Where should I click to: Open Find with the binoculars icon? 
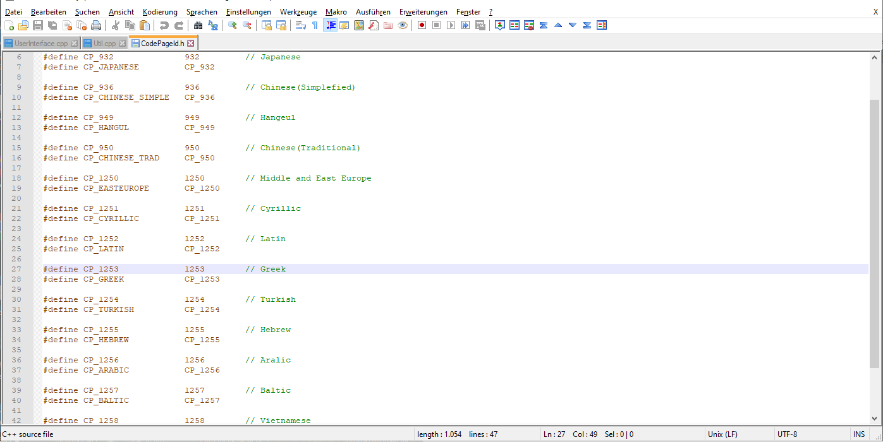pos(198,25)
